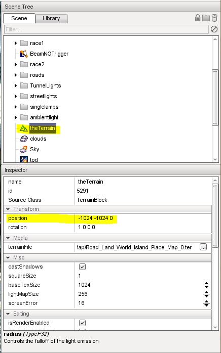
Task: Browse for terrainFile with ellipsis button
Action: tap(203, 247)
